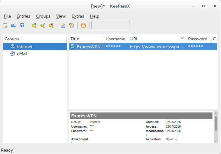Lock the workspace with padlock icon
The width and height of the screenshot is (221, 154).
click(x=83, y=26)
